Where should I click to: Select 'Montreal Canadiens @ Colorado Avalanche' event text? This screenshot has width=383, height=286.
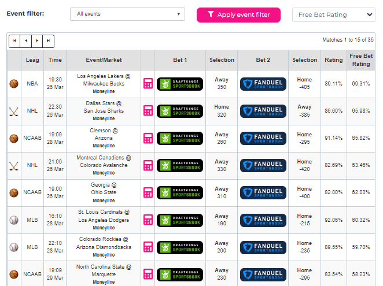104,161
